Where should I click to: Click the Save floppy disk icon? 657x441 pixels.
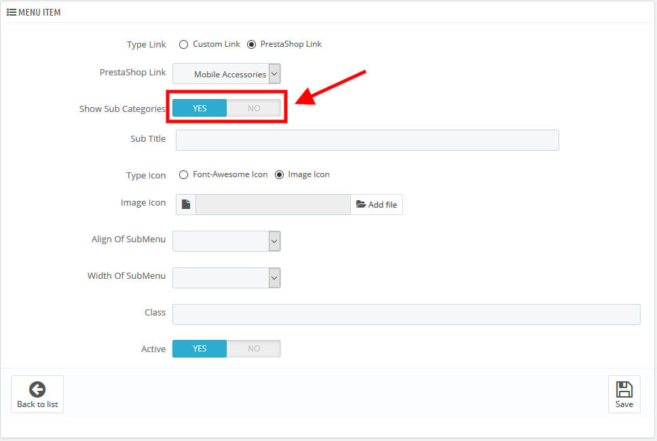(x=624, y=389)
